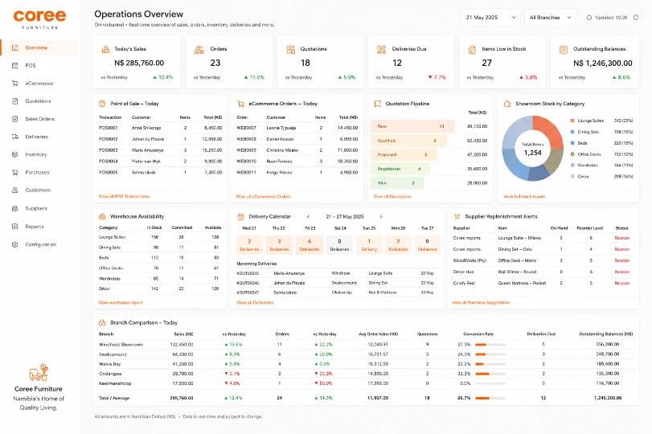This screenshot has width=652, height=434.
Task: Click the Branch Comparison panel icon
Action: [102, 322]
